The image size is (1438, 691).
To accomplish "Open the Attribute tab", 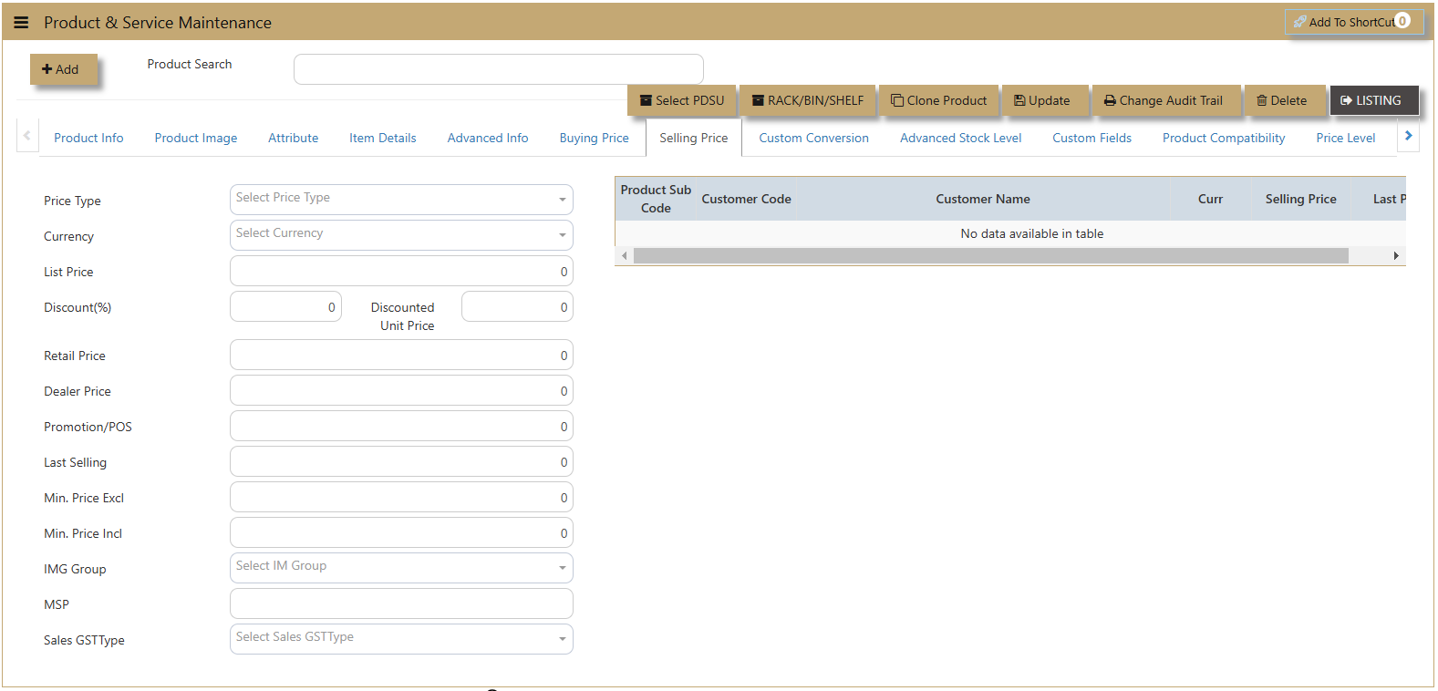I will 294,138.
